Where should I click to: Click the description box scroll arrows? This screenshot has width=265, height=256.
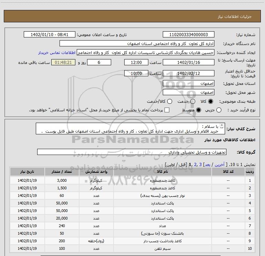pyautogui.click(x=222, y=126)
